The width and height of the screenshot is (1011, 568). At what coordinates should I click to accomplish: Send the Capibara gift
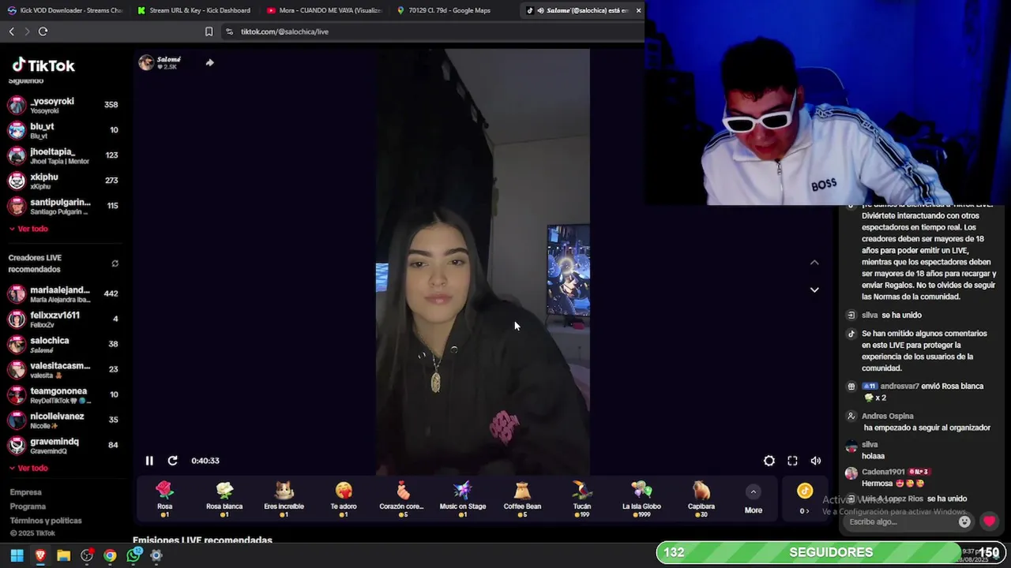(x=701, y=499)
